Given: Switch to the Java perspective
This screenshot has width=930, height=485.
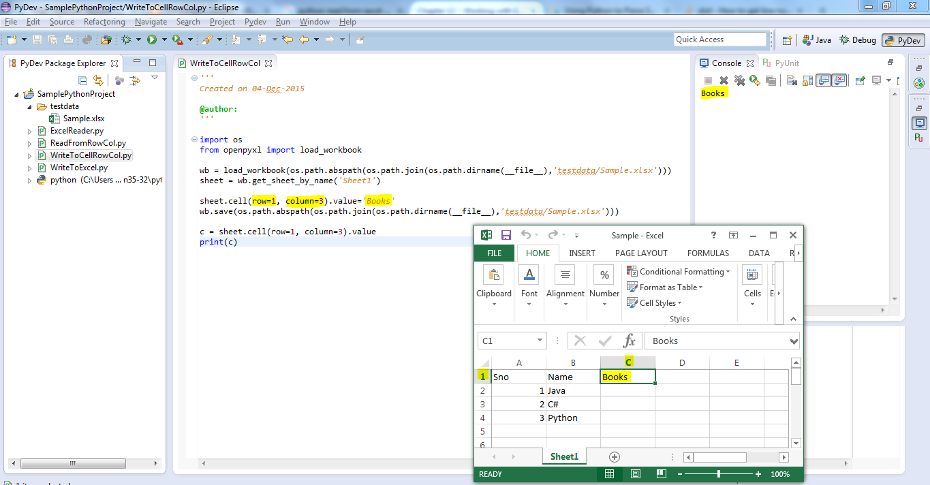Looking at the screenshot, I should 815,40.
